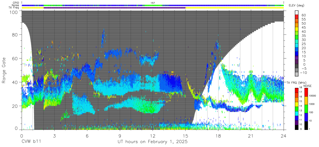Click the 25 value on the ELEV color bar
Viewport: 319px width, 147px height.
pyautogui.click(x=303, y=44)
